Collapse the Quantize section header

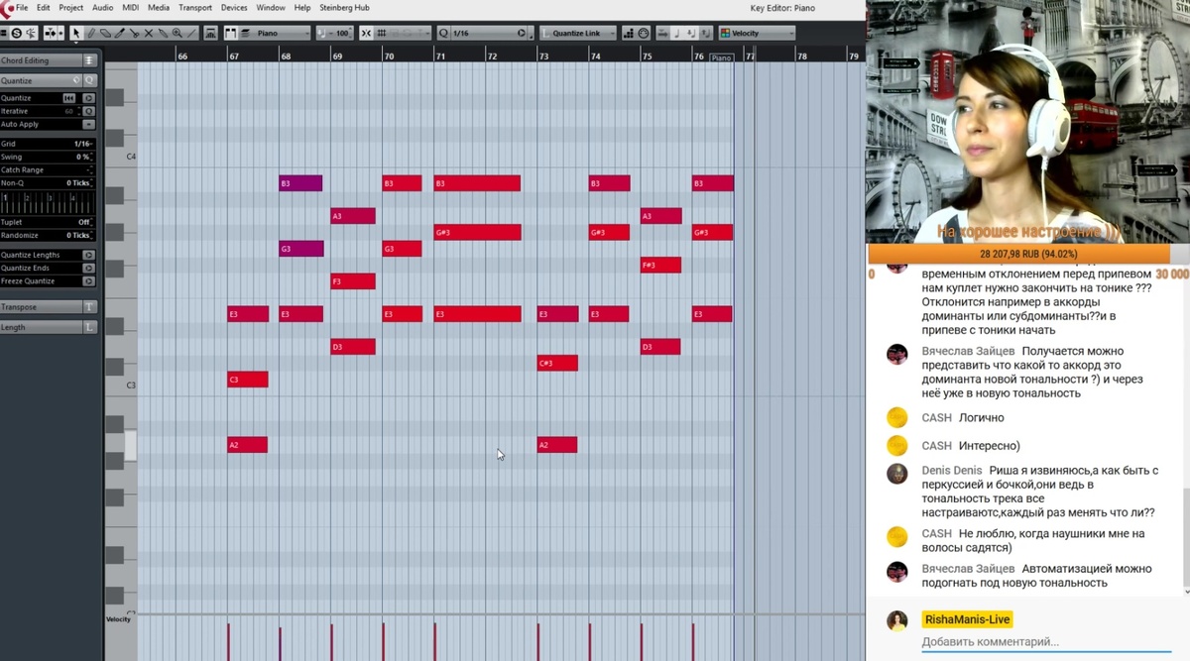click(49, 80)
